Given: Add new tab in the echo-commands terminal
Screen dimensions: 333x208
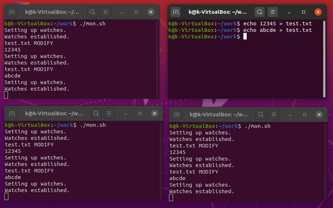Looking at the screenshot, I should click(176, 12).
